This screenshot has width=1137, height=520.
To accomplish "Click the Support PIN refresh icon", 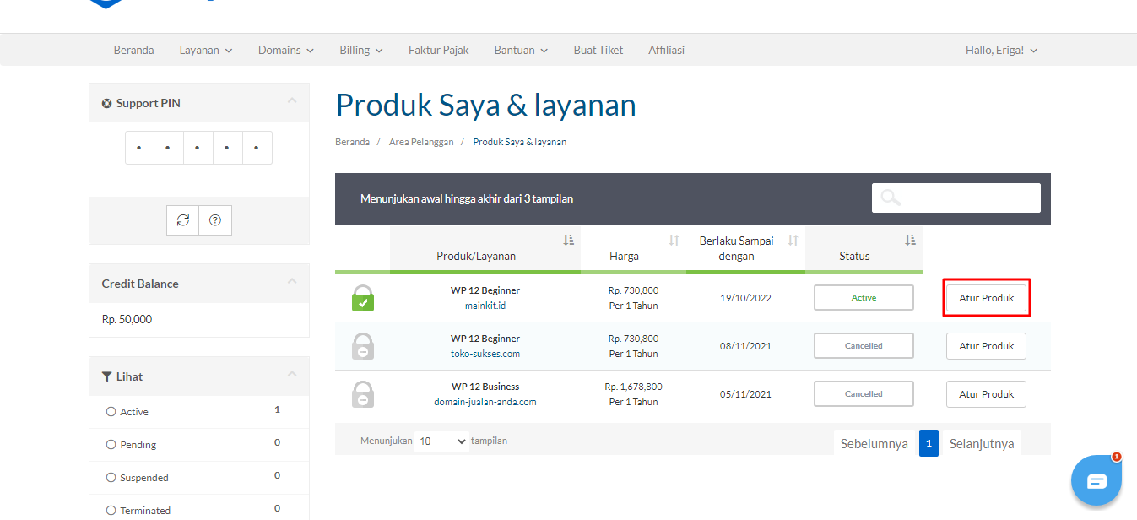I will tap(181, 220).
